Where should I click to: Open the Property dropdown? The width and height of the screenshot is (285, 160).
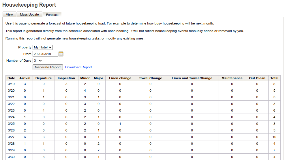[x=43, y=47]
